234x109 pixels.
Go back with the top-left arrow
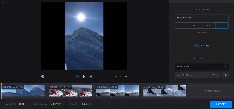point(3,3)
